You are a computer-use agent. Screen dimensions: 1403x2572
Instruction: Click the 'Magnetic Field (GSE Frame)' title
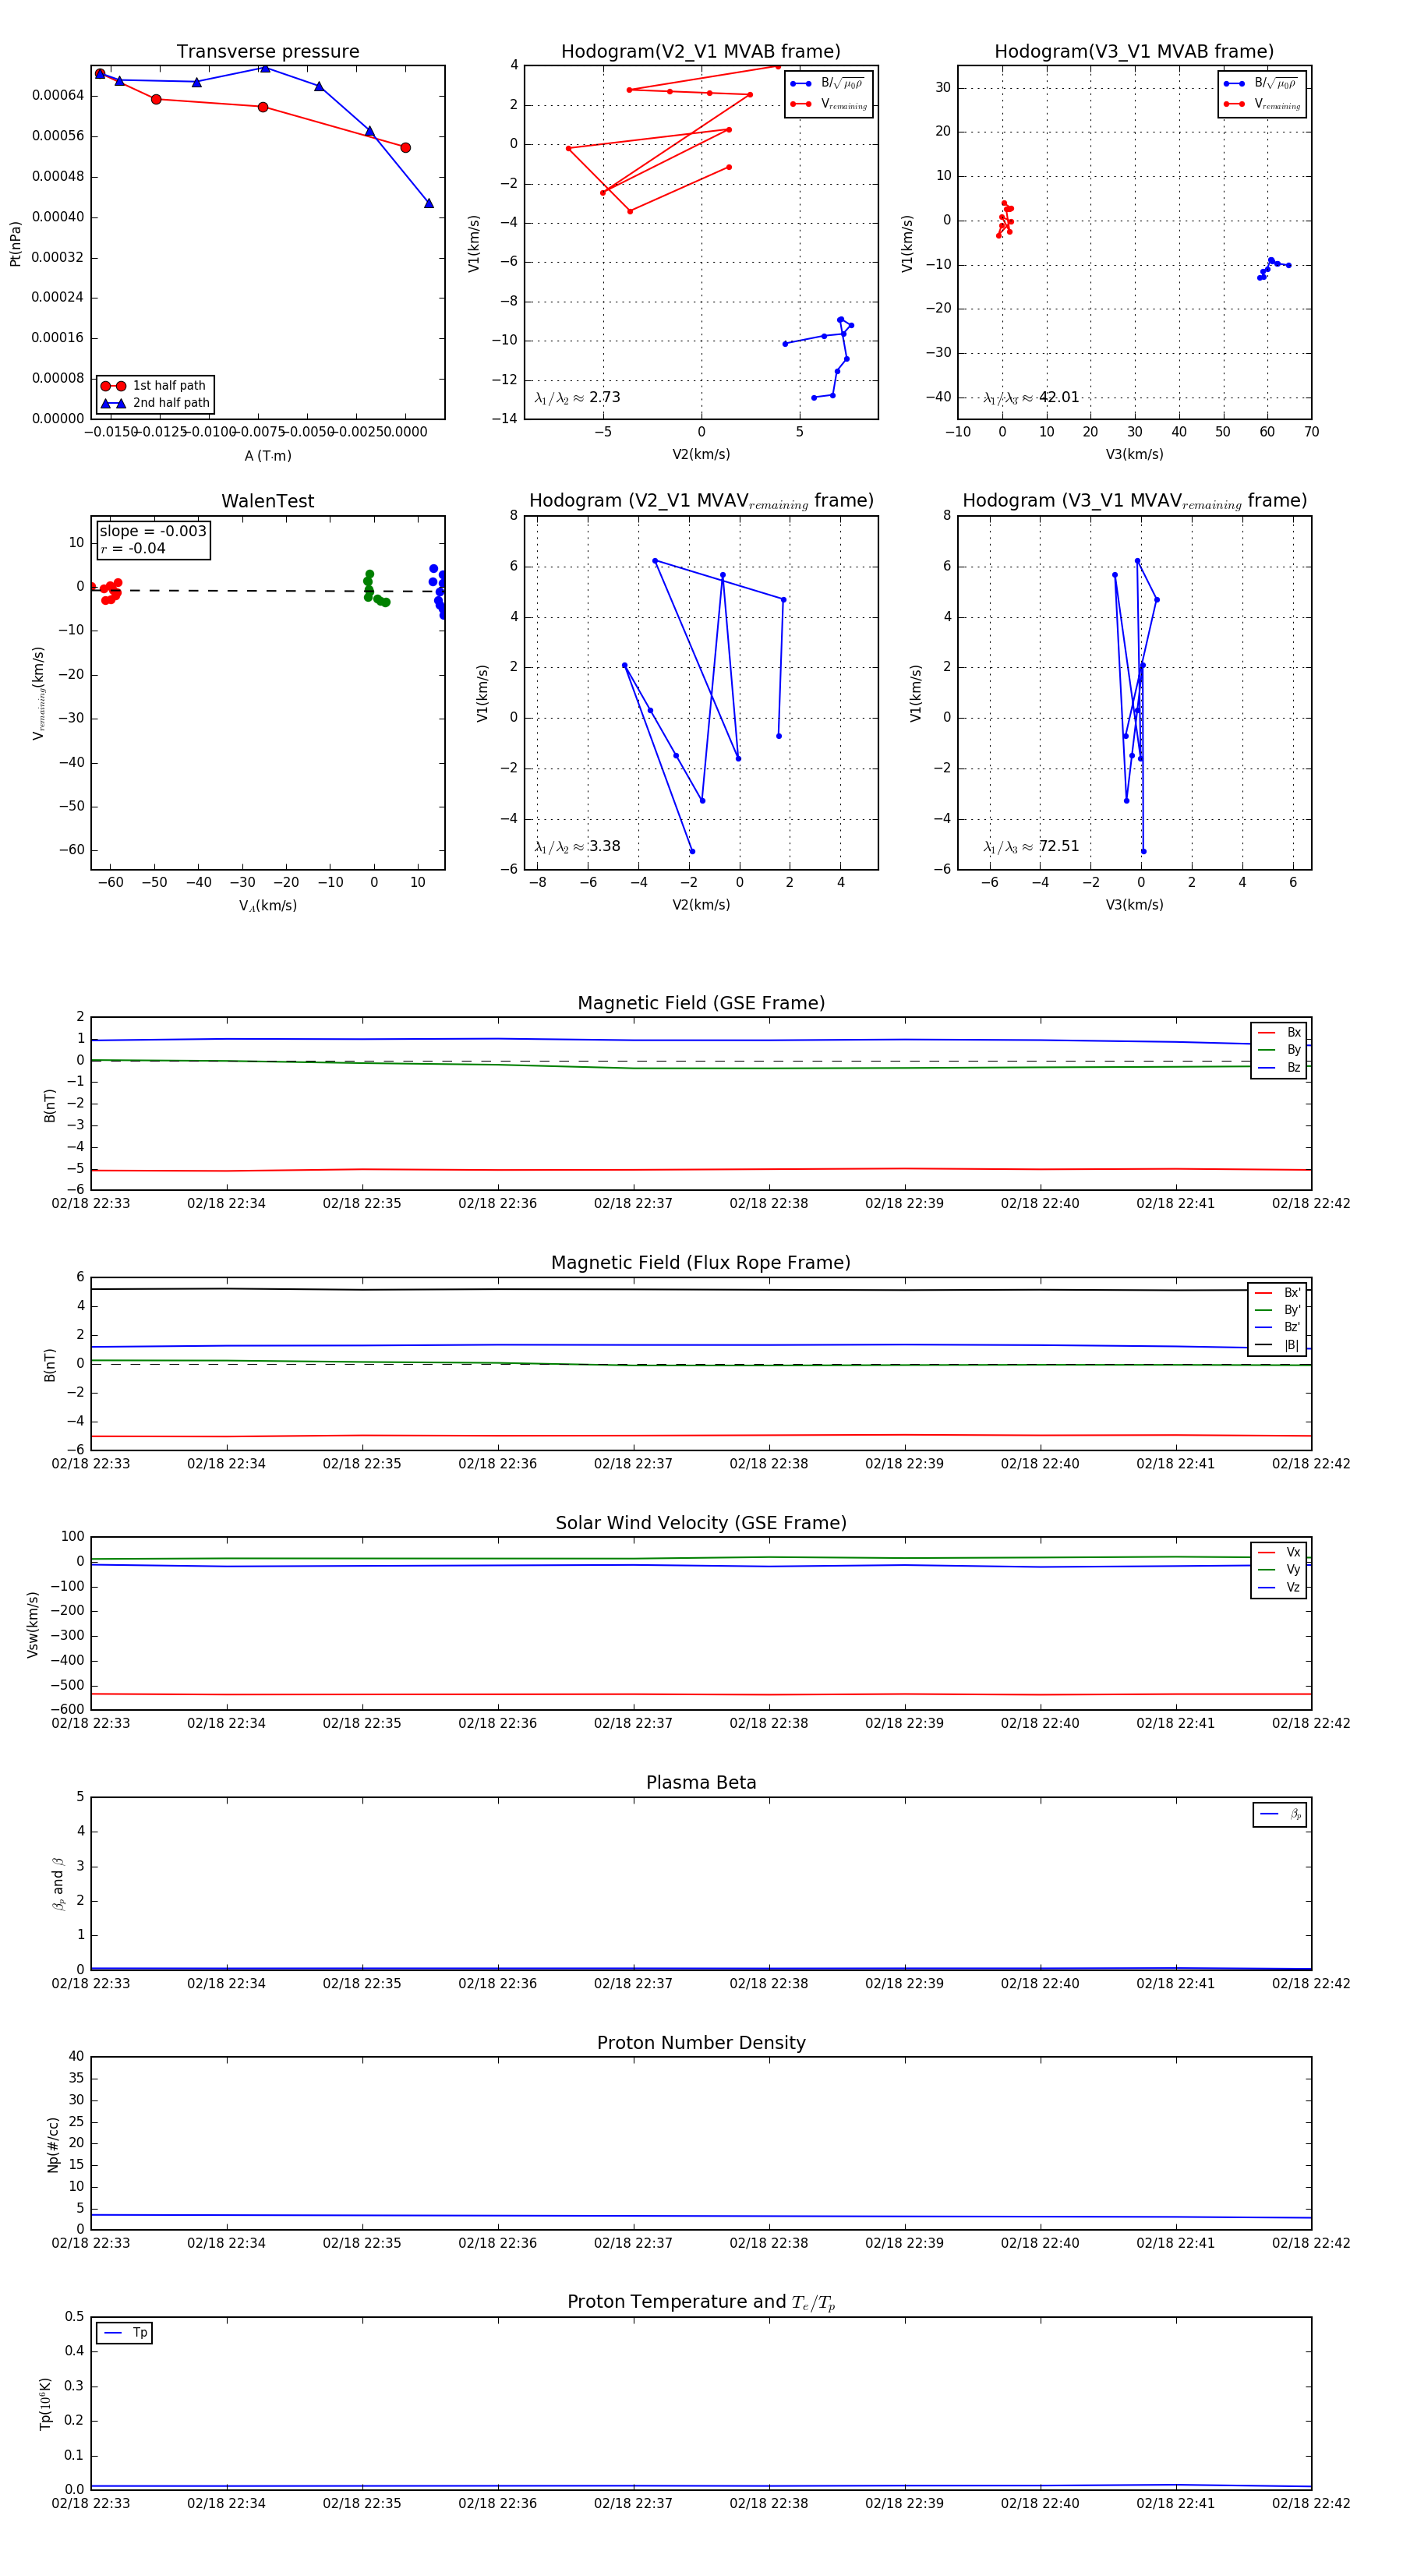pyautogui.click(x=701, y=1003)
